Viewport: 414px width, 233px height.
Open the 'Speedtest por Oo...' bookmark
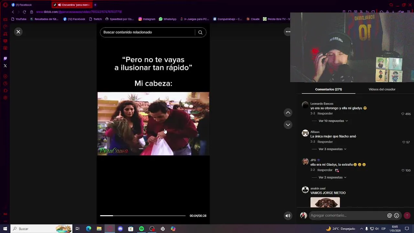(119, 19)
